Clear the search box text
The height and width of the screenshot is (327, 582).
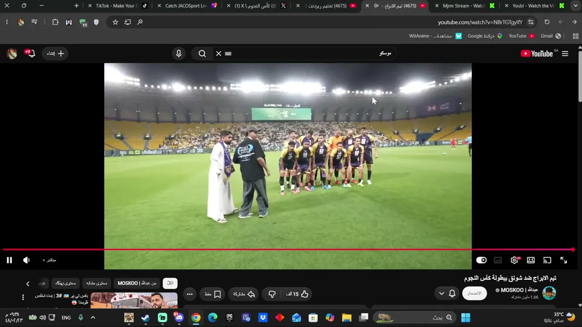pos(219,54)
